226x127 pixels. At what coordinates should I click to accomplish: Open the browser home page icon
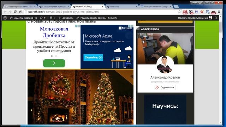click(x=20, y=12)
